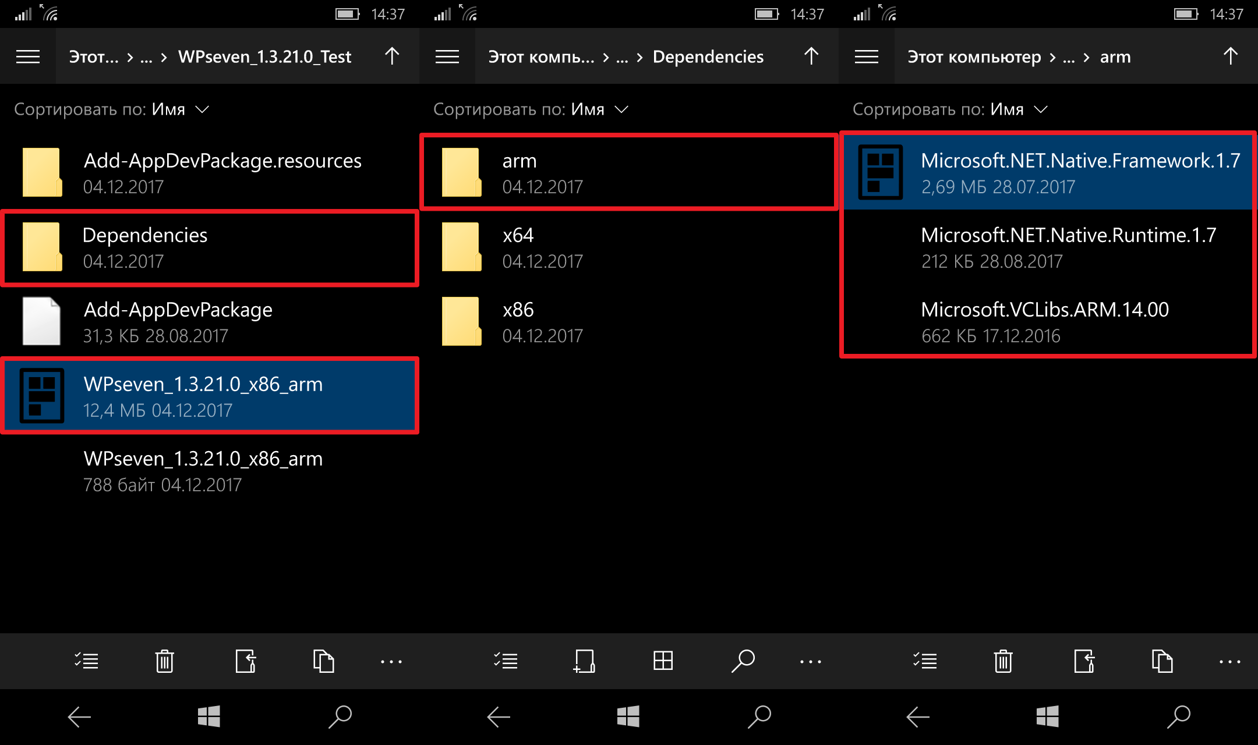Tap Windows Start button on middle phone screen
The height and width of the screenshot is (745, 1258).
(628, 716)
